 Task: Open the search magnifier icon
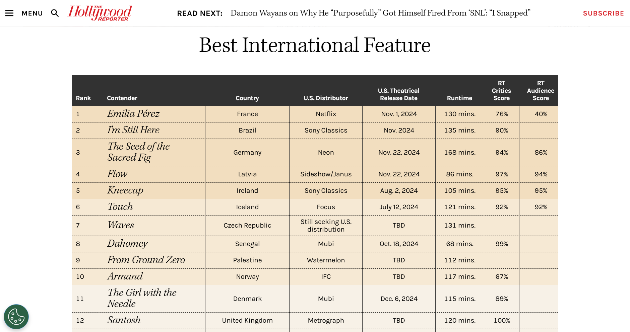click(55, 13)
